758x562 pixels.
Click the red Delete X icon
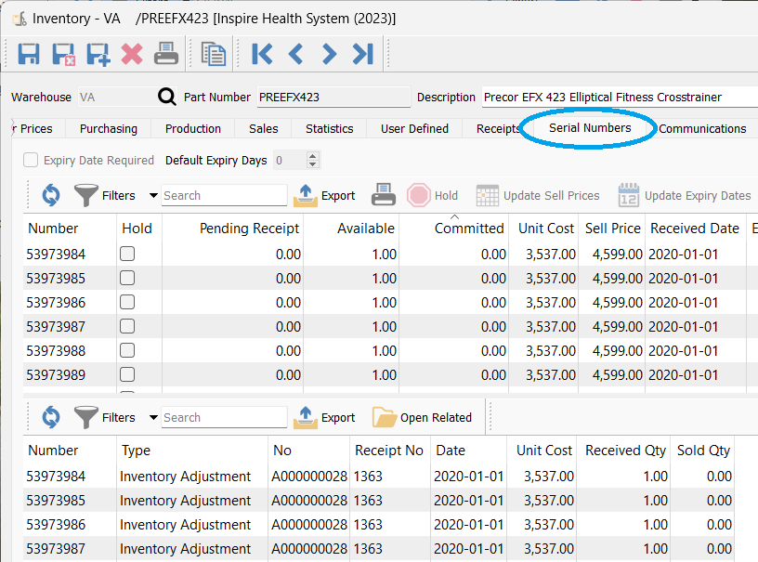[x=132, y=54]
